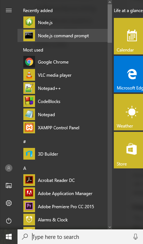Viewport: 143px width, 244px height.
Task: Open Adobe Application Manager icon
Action: (x=29, y=193)
